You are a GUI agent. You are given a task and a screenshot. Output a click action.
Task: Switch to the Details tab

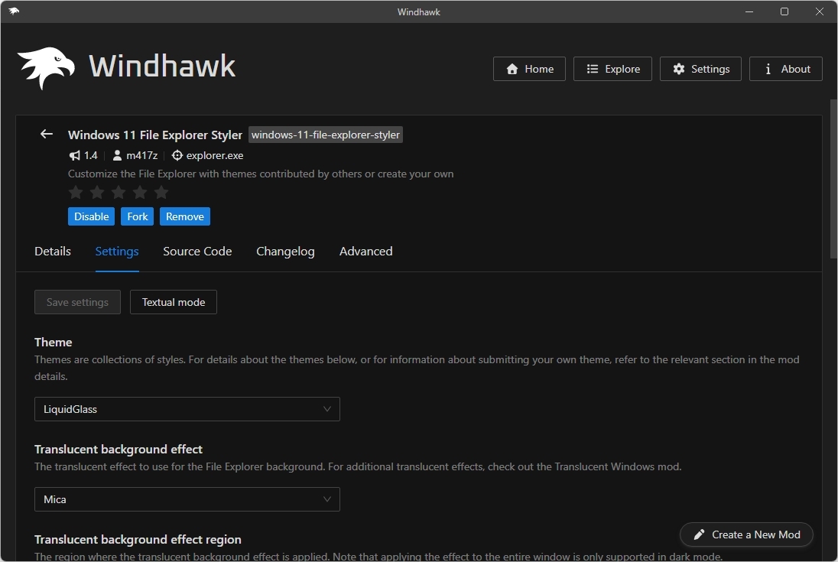pos(53,251)
